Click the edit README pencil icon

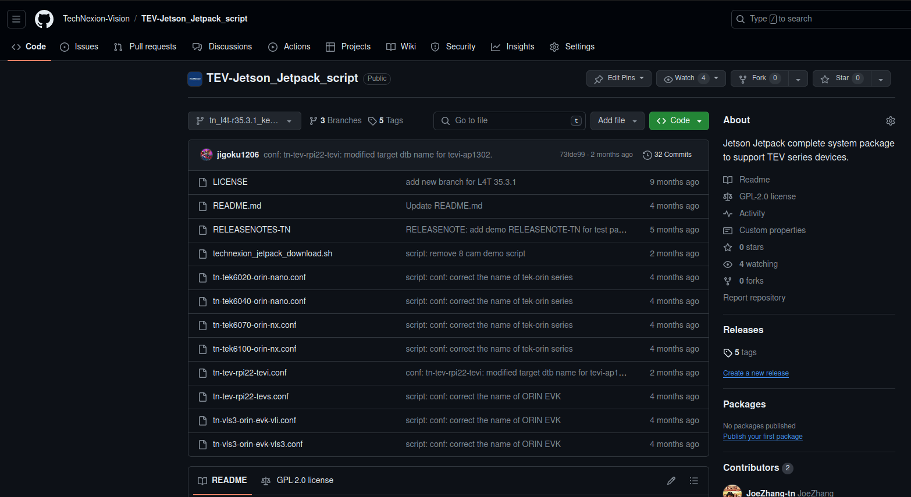671,481
